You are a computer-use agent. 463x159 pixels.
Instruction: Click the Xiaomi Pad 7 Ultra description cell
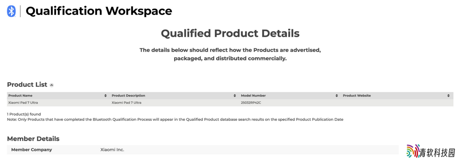pos(126,103)
